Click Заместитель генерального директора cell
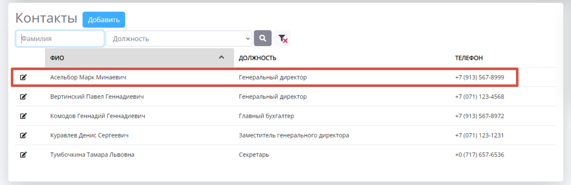Viewport: 571px width, 185px height. click(x=294, y=135)
